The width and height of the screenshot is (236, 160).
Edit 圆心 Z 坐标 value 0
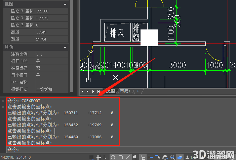click(52, 25)
